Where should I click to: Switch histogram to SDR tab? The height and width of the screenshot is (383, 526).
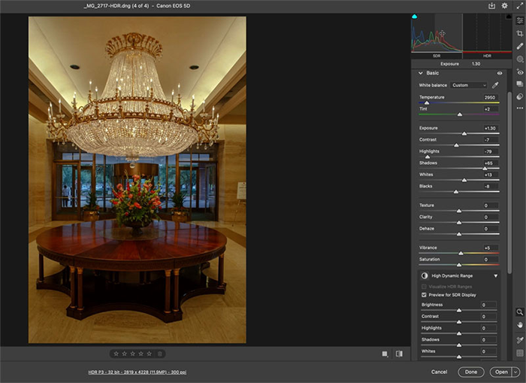(x=436, y=56)
